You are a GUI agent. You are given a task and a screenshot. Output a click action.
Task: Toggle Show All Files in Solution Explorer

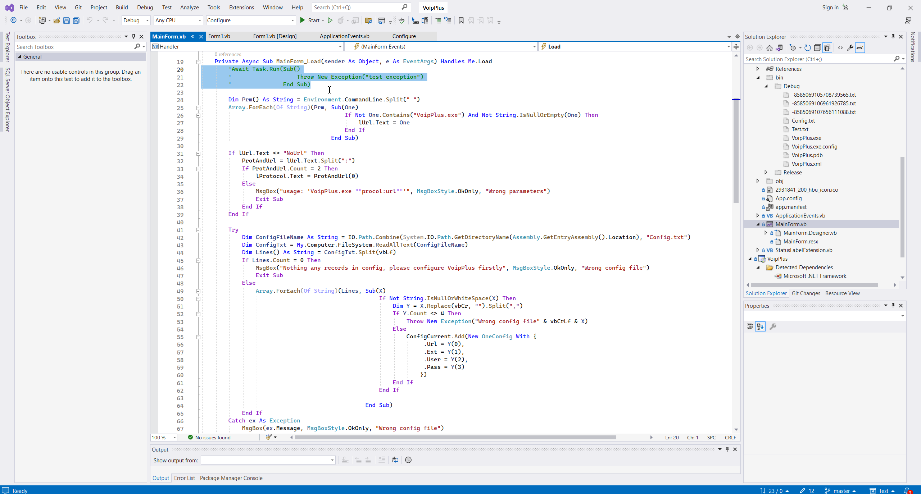[x=827, y=48]
